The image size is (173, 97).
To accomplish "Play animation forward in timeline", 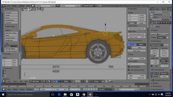I will (x=91, y=89).
